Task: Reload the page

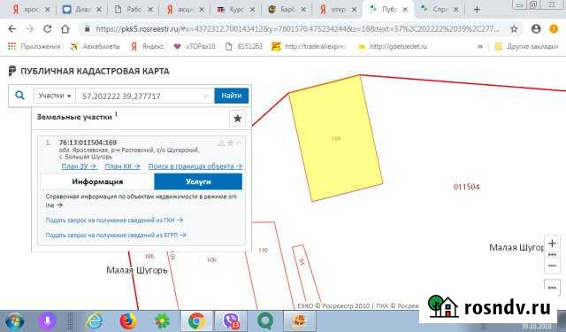Action: pyautogui.click(x=47, y=29)
